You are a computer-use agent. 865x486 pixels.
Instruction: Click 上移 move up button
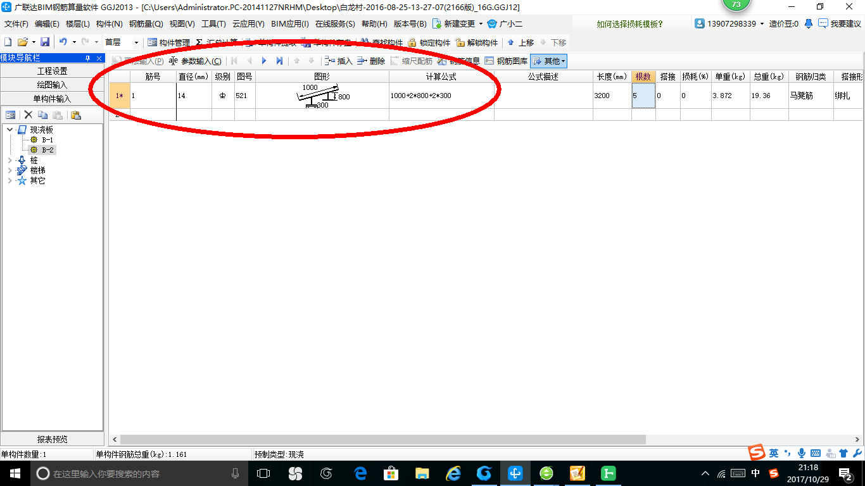coord(521,42)
